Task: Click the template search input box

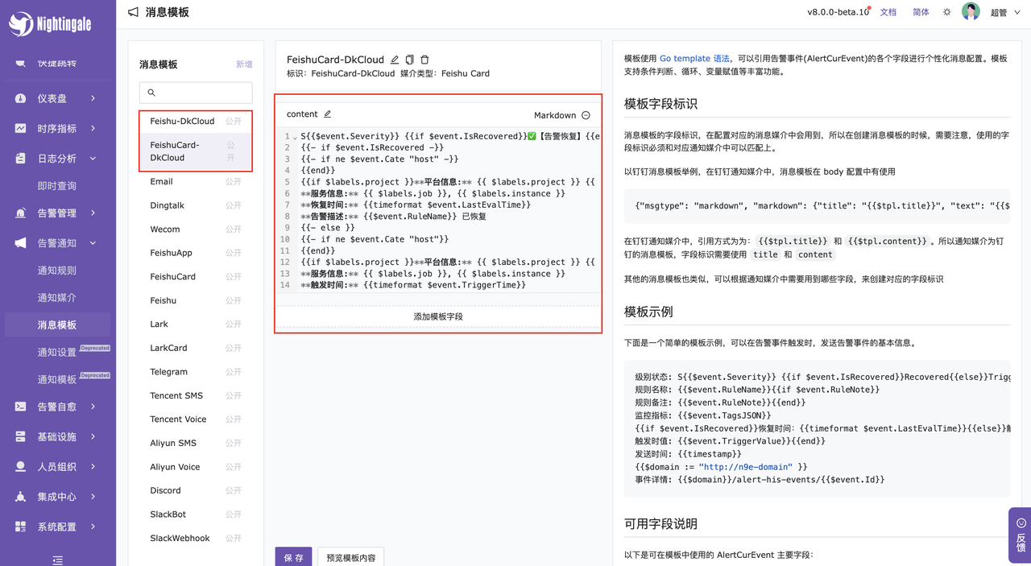Action: pyautogui.click(x=196, y=93)
